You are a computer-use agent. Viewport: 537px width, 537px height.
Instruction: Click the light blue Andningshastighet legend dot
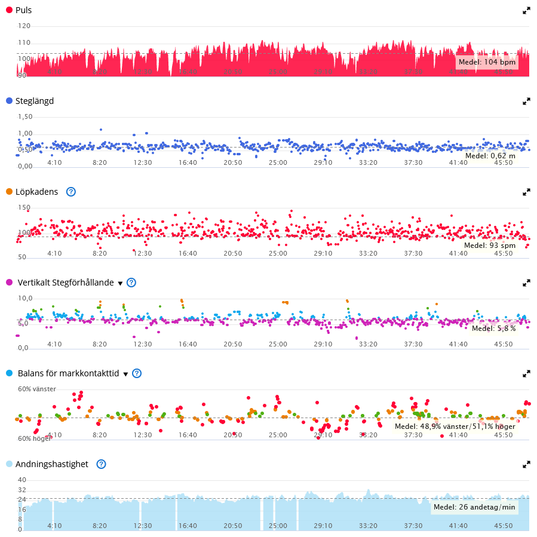[9, 464]
